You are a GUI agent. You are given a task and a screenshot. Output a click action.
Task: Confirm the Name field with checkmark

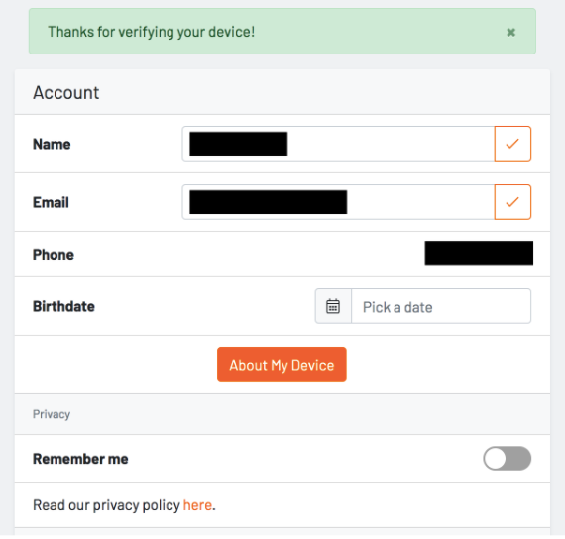coord(512,144)
